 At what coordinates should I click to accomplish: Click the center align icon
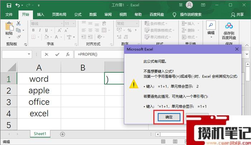pos(90,30)
